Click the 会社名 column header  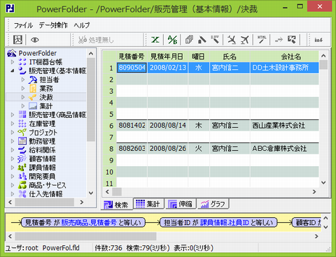pos(284,57)
